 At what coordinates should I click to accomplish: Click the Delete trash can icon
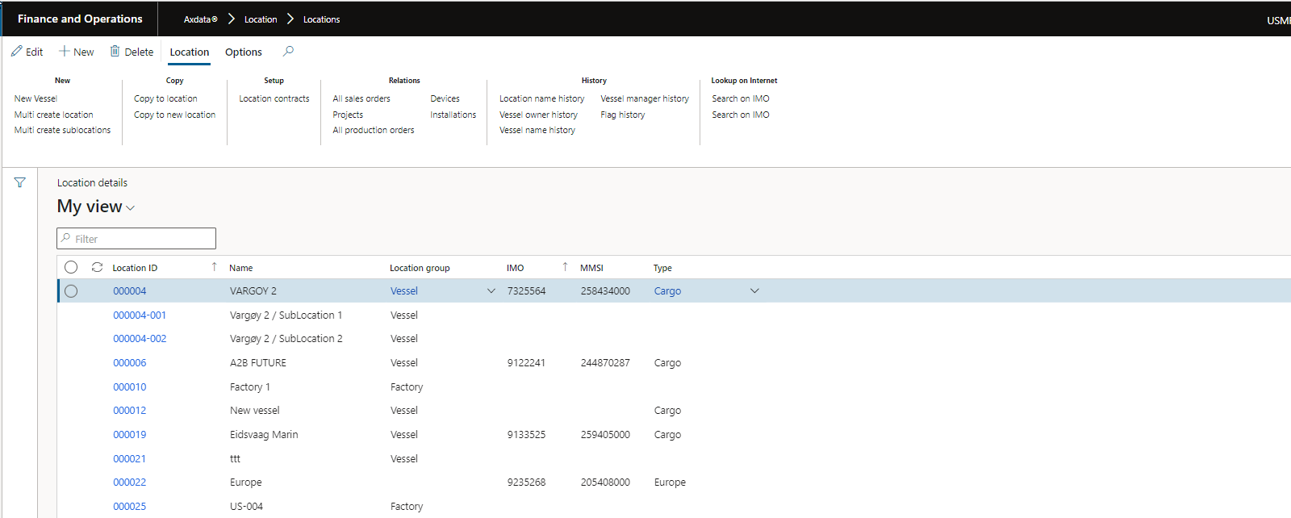[x=115, y=51]
